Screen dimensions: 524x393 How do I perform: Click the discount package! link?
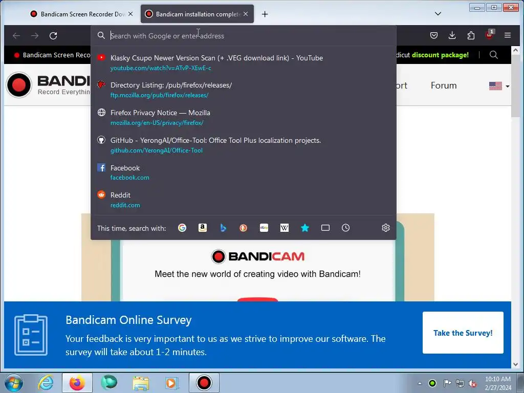click(440, 55)
